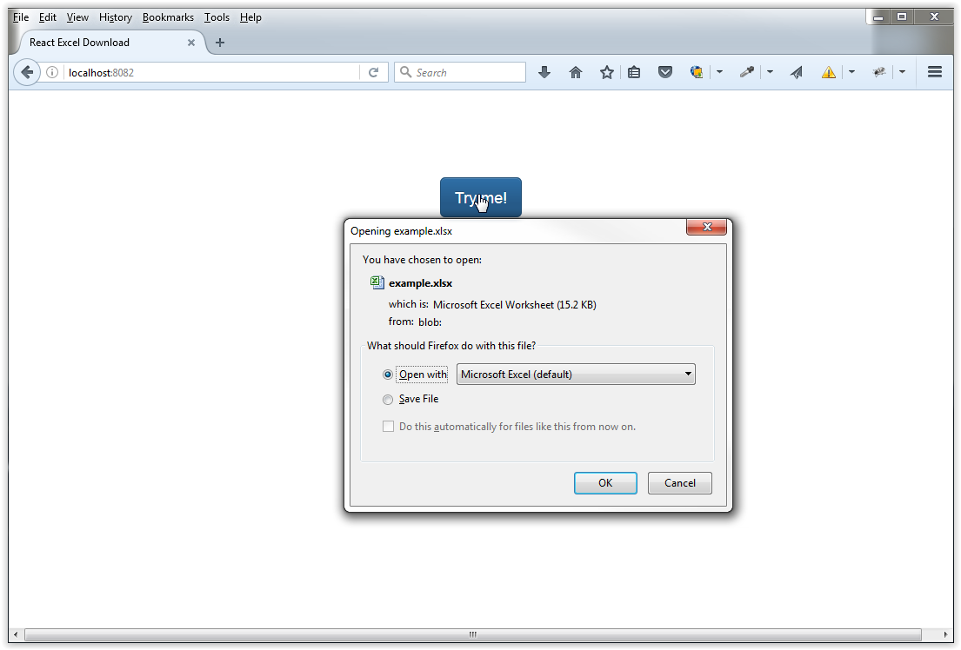Image resolution: width=961 pixels, height=650 pixels.
Task: Click the search magnifier icon
Action: coord(405,72)
